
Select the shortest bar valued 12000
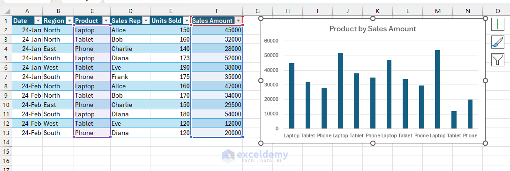[x=454, y=120]
